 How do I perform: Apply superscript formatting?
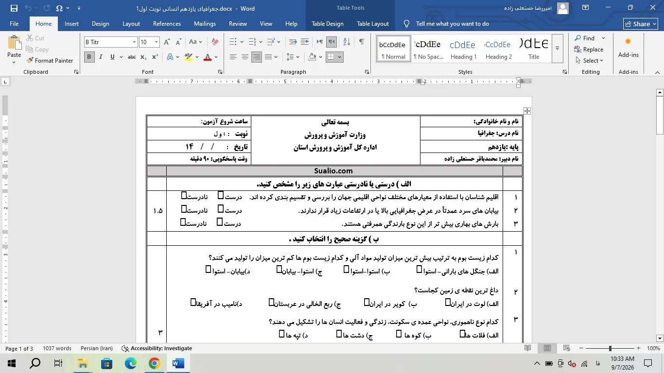point(155,57)
